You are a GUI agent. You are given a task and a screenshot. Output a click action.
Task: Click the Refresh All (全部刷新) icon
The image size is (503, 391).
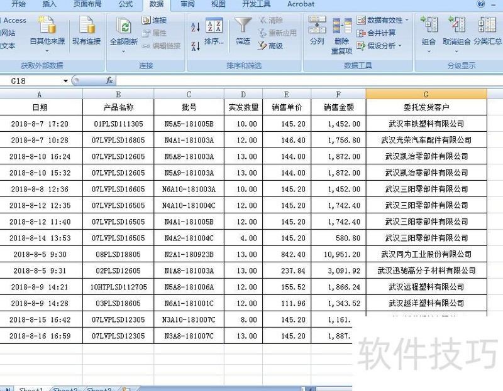point(124,28)
